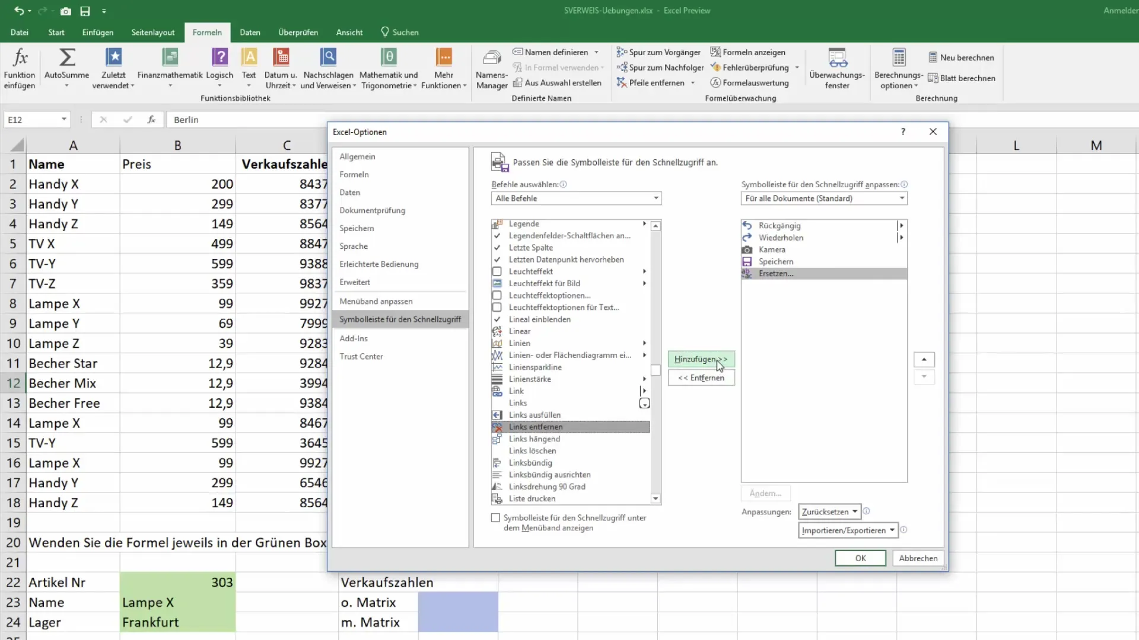The width and height of the screenshot is (1139, 640).
Task: Open the Name Box dropdown arrow
Action: tap(63, 120)
